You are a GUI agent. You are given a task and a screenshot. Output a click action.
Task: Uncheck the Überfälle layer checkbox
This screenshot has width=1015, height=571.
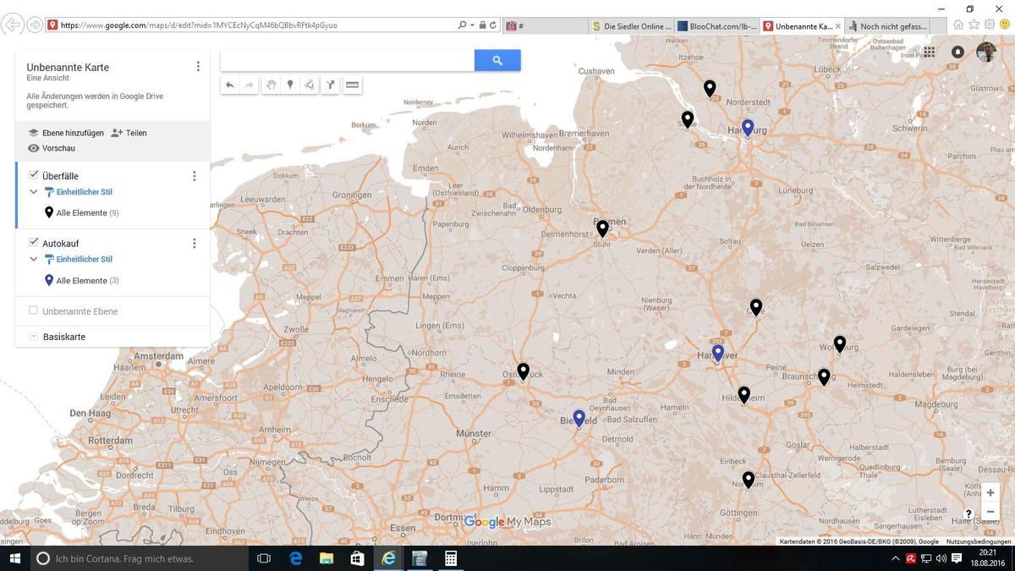pos(34,175)
